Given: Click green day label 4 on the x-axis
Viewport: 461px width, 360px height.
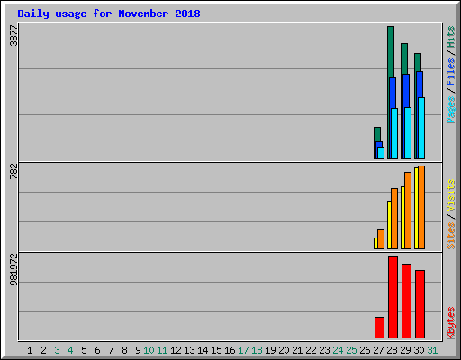Looking at the screenshot, I should coord(70,350).
